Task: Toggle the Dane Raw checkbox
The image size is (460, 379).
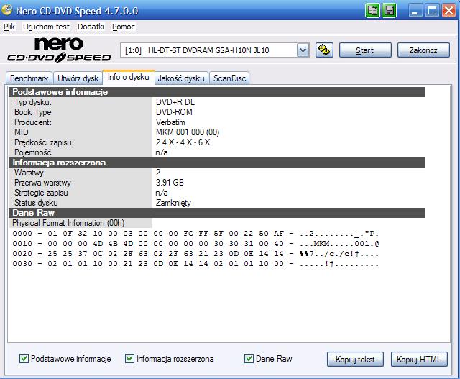Action: tap(249, 358)
